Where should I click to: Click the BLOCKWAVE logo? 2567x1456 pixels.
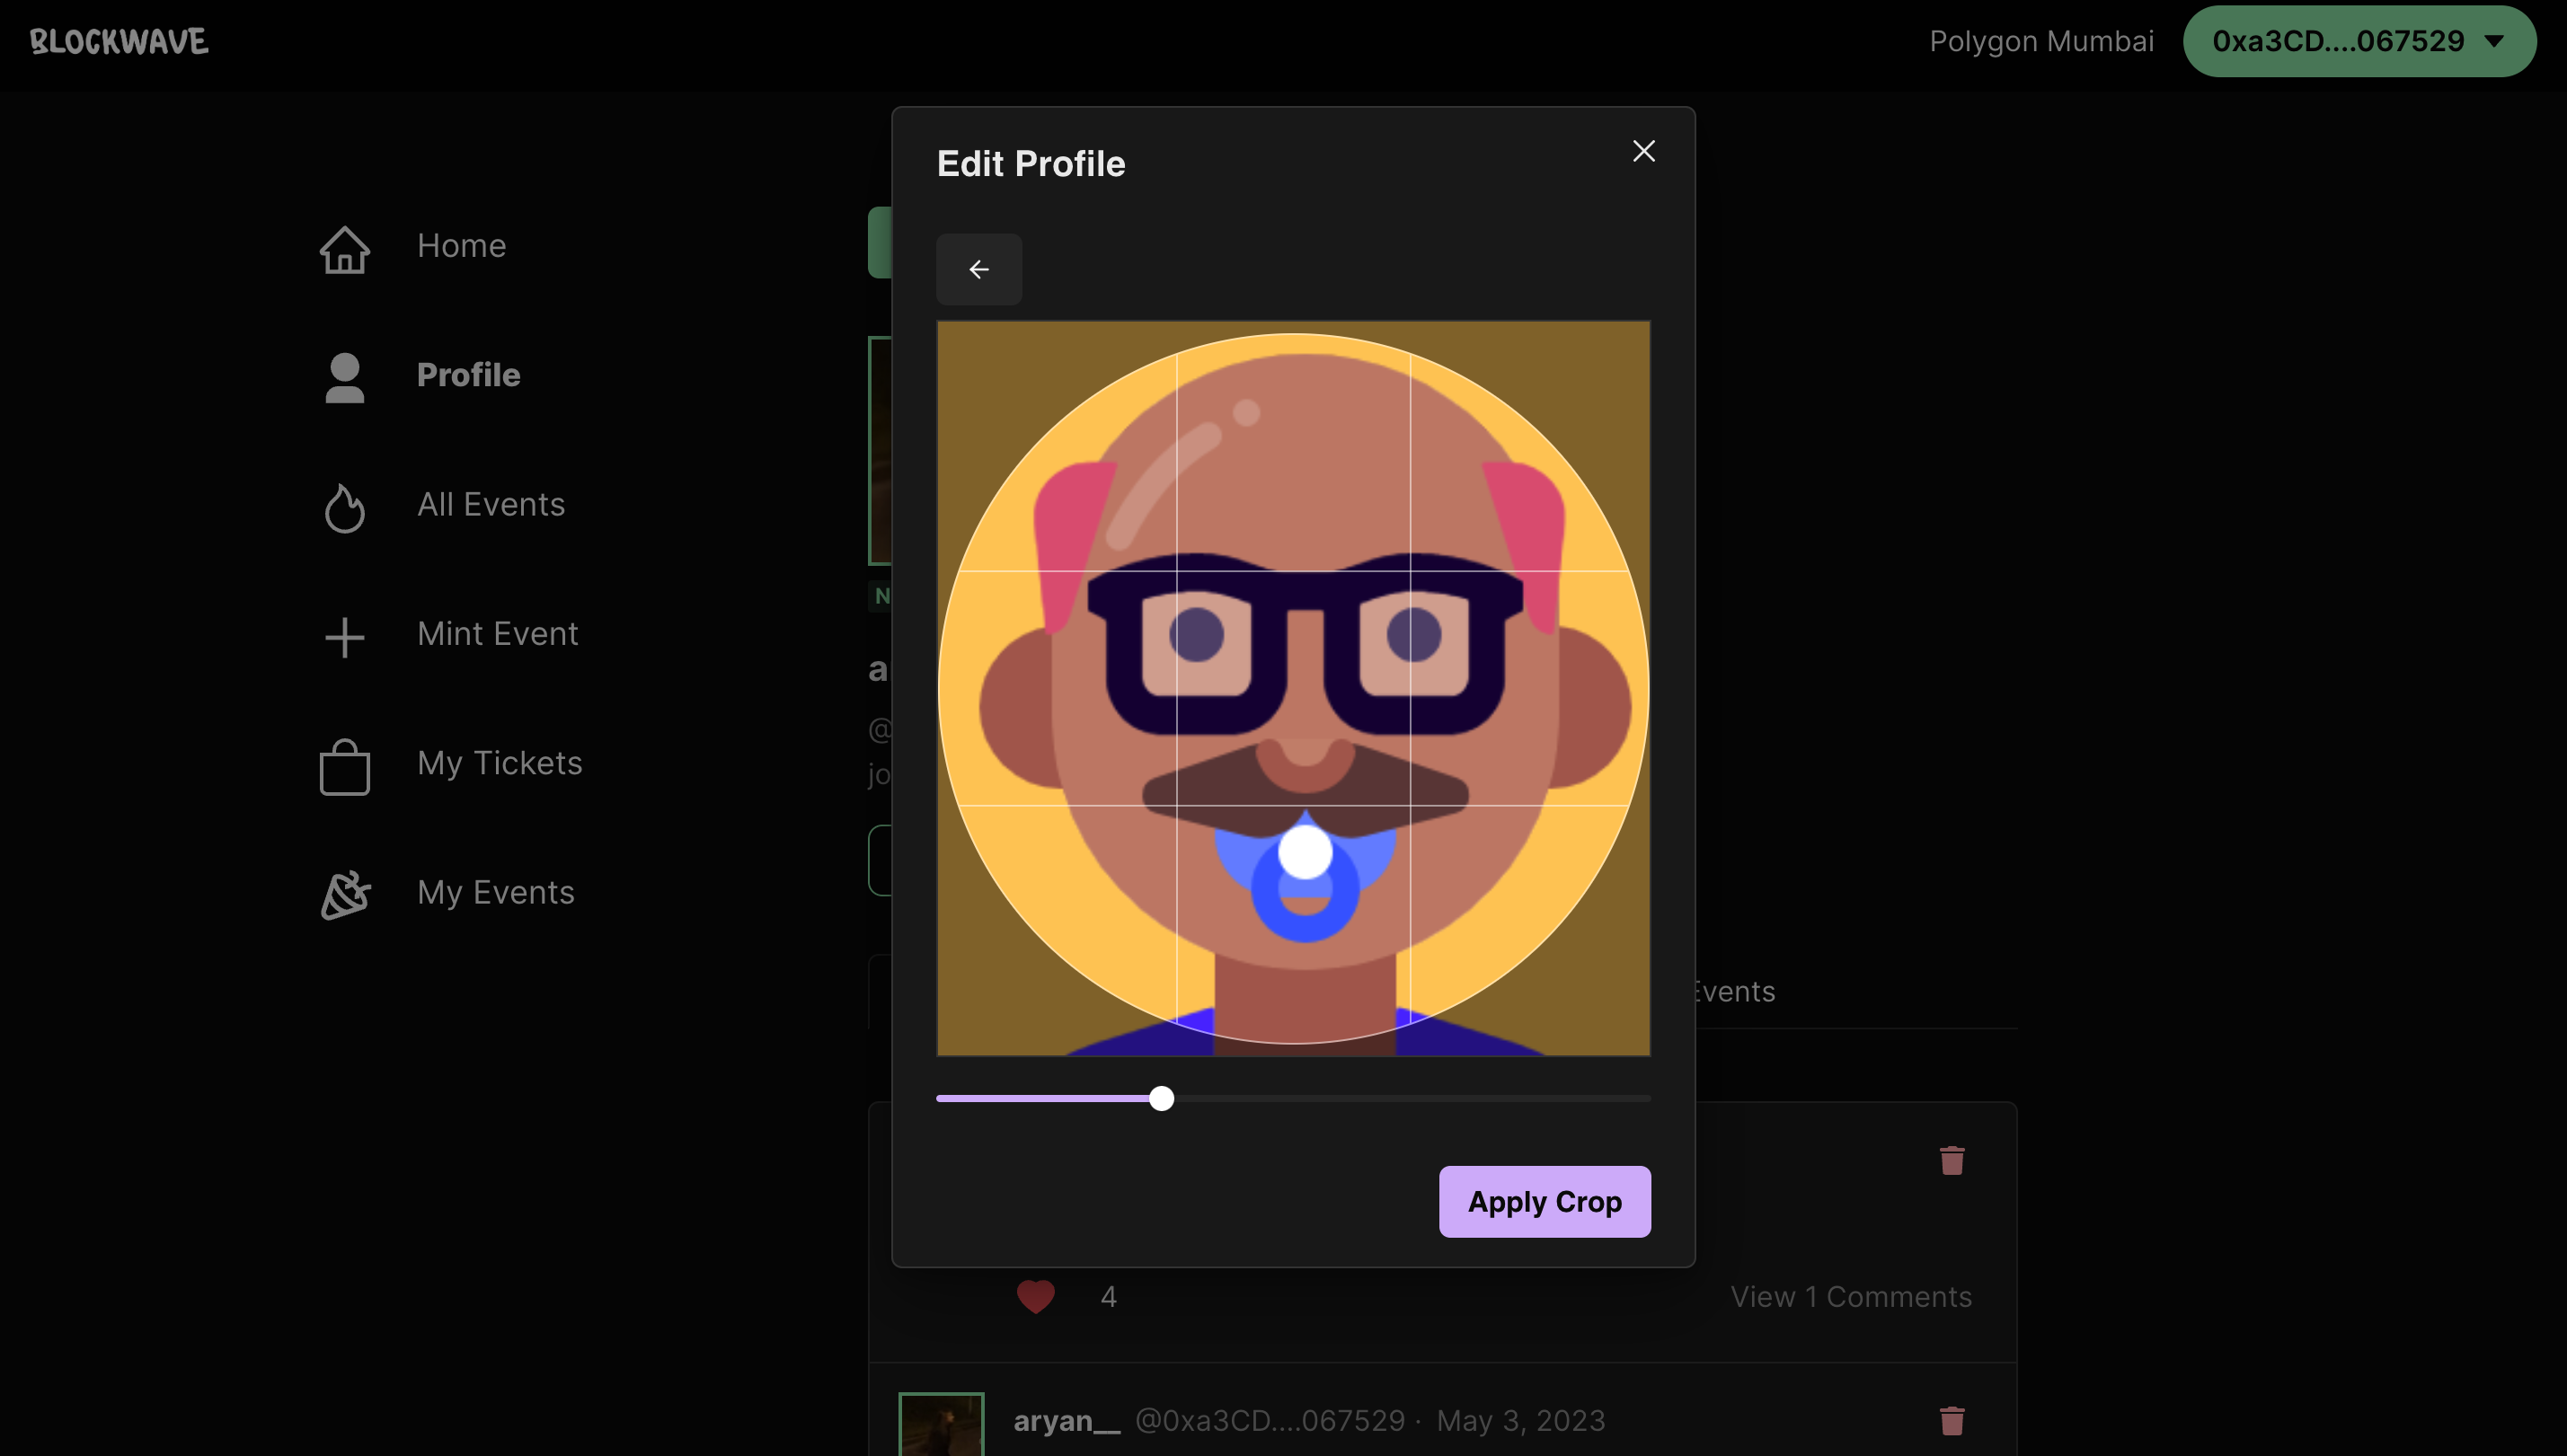tap(119, 41)
